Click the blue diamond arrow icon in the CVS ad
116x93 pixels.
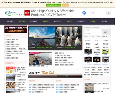[84, 13]
